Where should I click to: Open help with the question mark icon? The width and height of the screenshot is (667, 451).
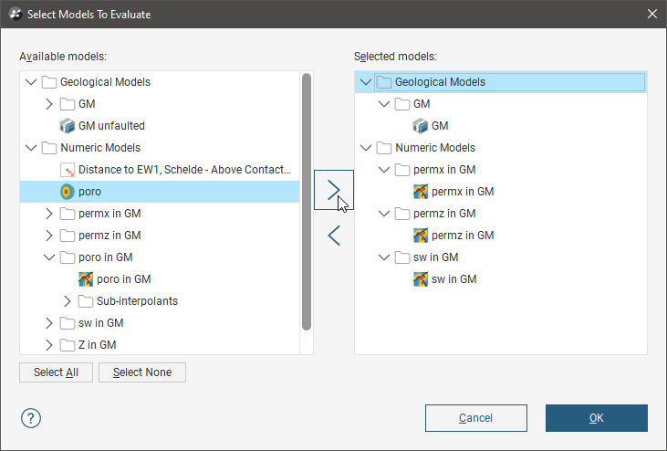(31, 418)
